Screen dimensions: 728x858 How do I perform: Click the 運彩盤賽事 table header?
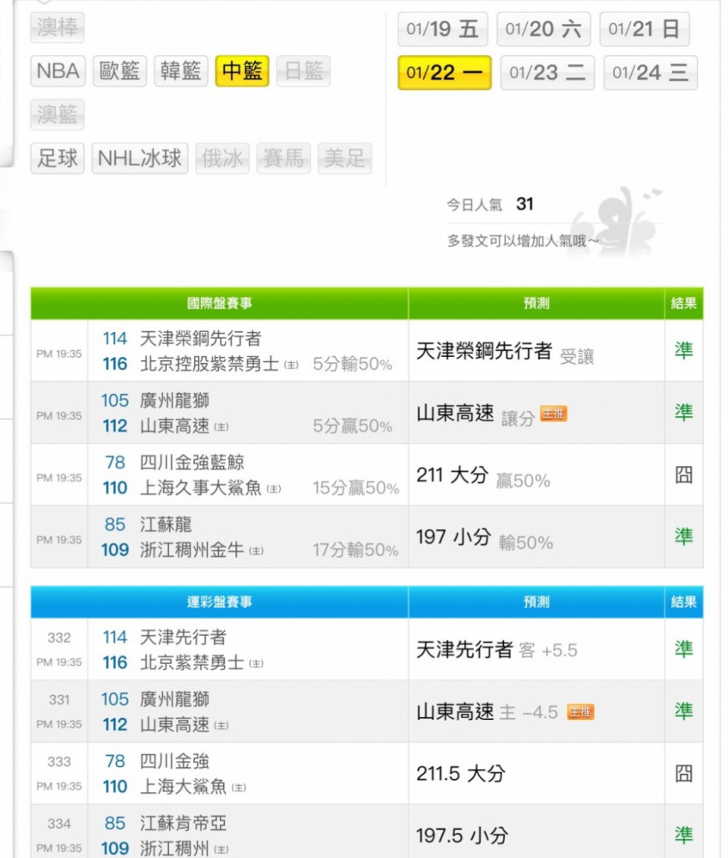(220, 602)
